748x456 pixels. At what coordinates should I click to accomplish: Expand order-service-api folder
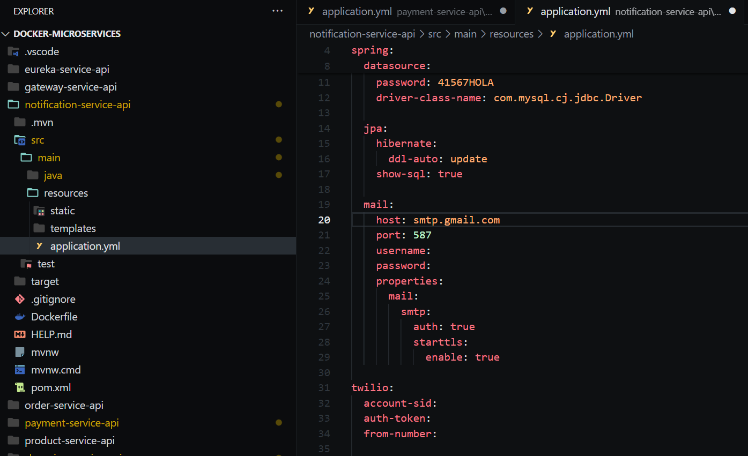(64, 405)
